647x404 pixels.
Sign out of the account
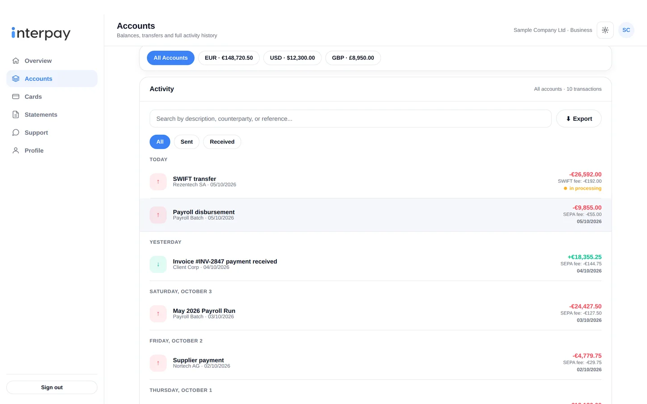coord(52,387)
